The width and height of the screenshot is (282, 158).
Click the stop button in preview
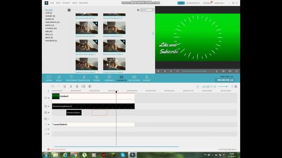click(x=177, y=71)
